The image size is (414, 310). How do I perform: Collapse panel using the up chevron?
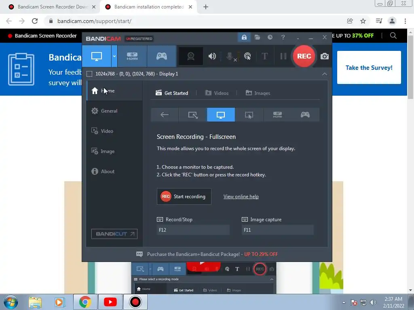pyautogui.click(x=325, y=74)
